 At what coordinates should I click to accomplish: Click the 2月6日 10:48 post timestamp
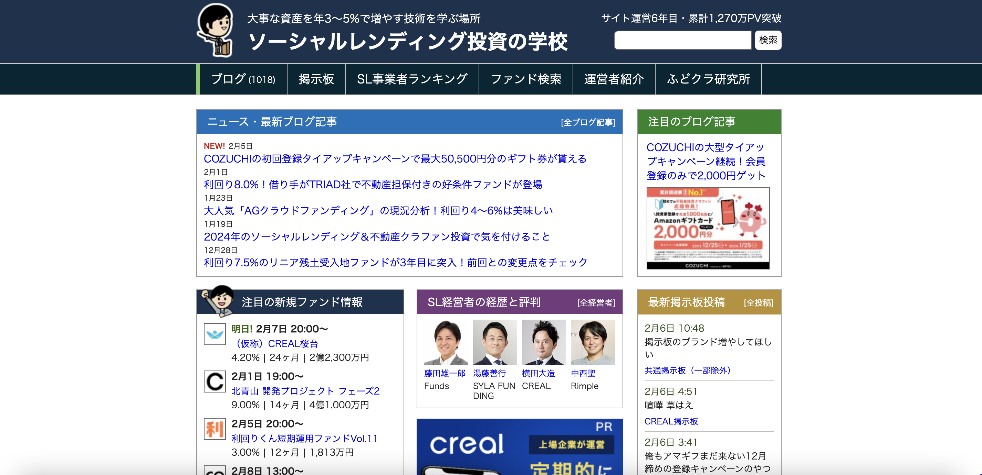[674, 328]
